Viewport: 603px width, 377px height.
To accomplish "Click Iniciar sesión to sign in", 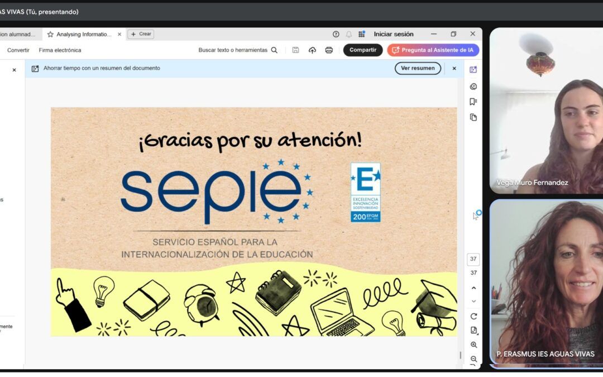I will [394, 34].
